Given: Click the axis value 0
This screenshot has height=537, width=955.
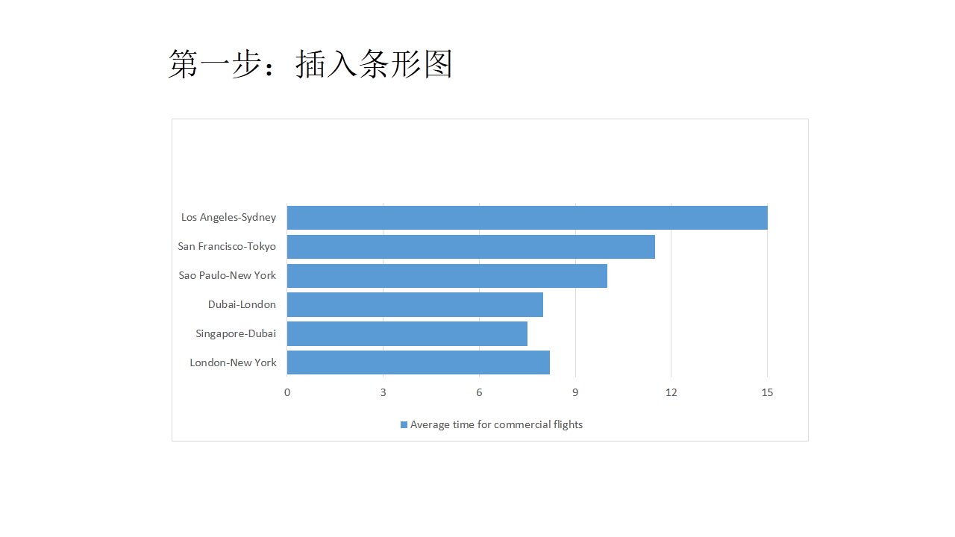Looking at the screenshot, I should pos(287,392).
